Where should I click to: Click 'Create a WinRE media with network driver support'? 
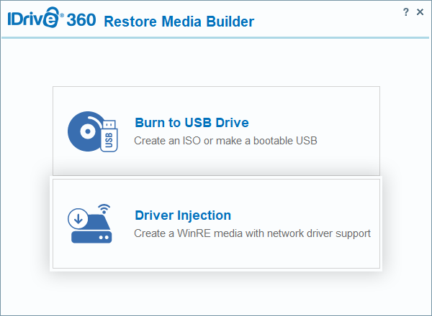(x=252, y=233)
